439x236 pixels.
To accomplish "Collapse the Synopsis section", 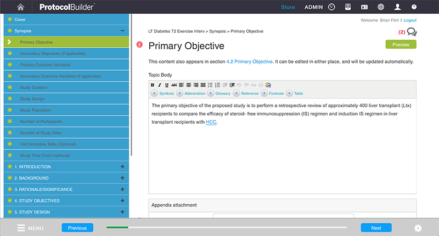I will pos(122,31).
